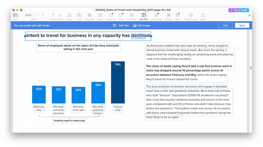Toggle the Panel sidebar icon

tap(15, 15)
